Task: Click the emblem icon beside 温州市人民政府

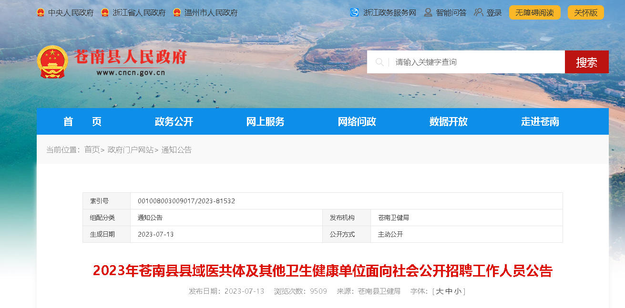Action: pyautogui.click(x=177, y=13)
